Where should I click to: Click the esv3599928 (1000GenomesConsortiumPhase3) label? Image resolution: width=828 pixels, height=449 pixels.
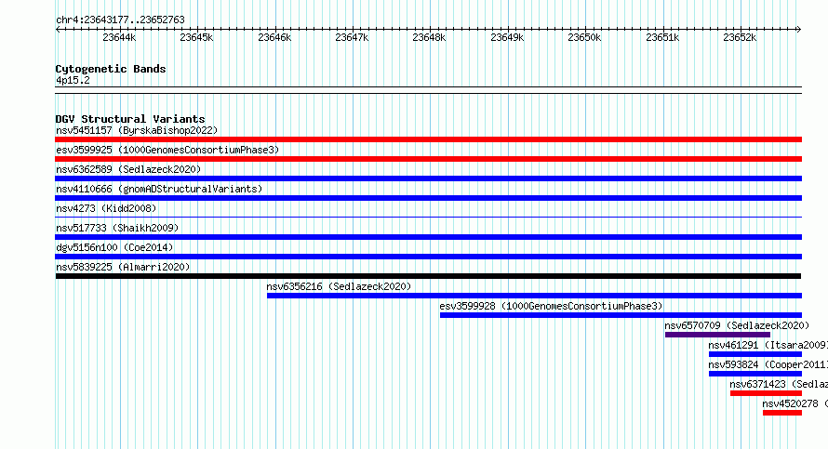[x=551, y=306]
